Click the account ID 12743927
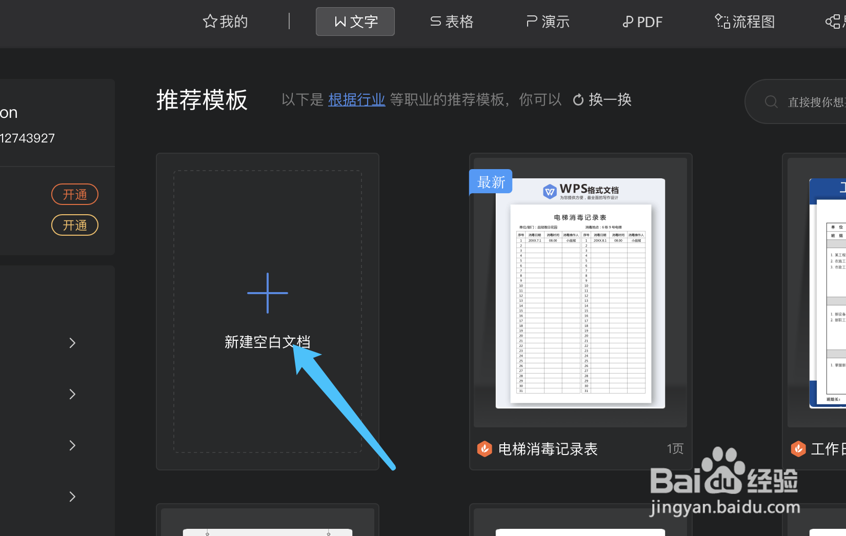The image size is (846, 536). tap(28, 138)
